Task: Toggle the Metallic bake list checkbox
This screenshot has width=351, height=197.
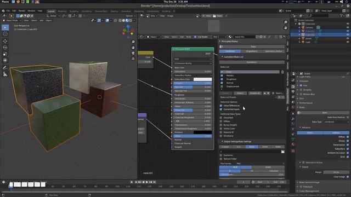Action: pos(222,76)
